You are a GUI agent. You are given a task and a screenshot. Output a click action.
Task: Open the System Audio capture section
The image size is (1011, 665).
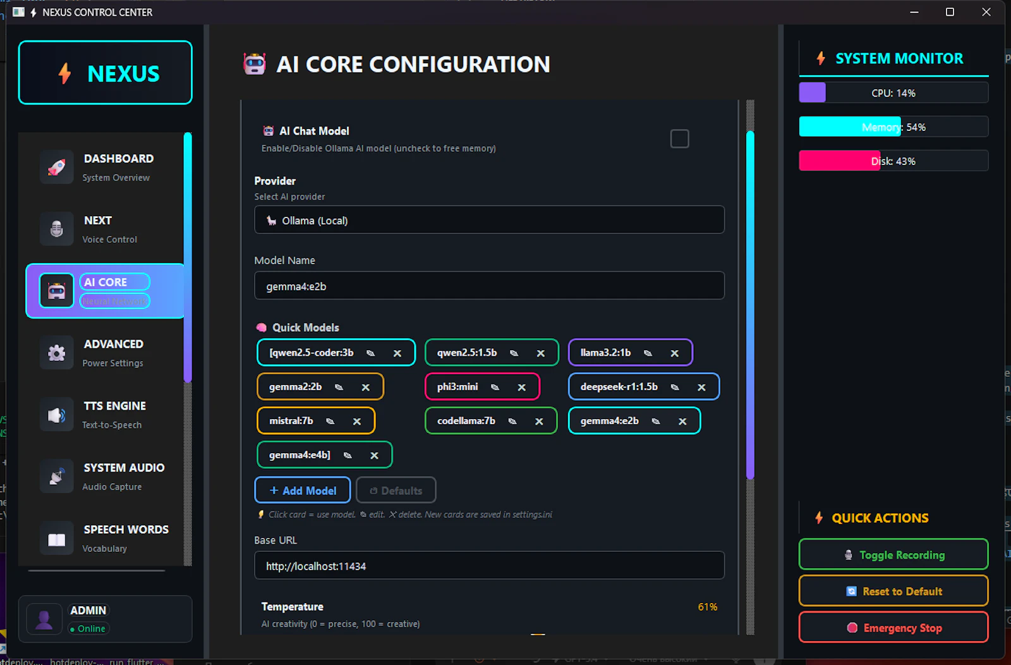105,477
